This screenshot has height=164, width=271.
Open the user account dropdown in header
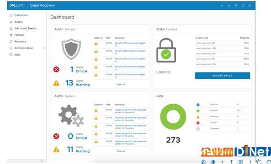[x=229, y=5]
